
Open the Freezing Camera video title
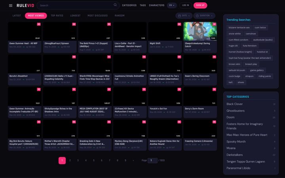tap(199, 141)
